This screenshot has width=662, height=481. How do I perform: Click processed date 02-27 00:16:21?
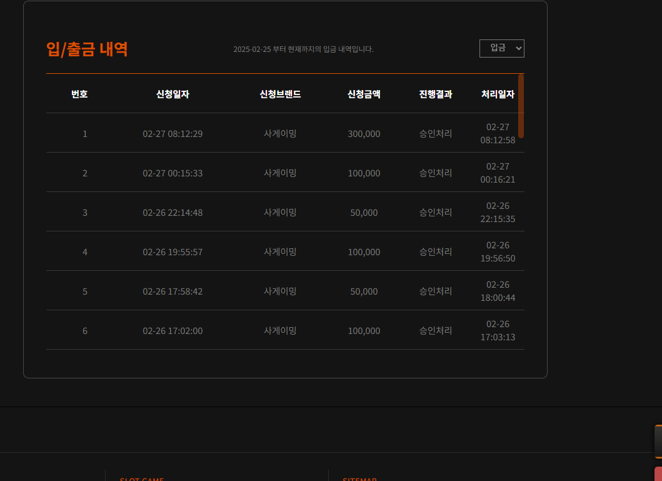click(x=498, y=173)
